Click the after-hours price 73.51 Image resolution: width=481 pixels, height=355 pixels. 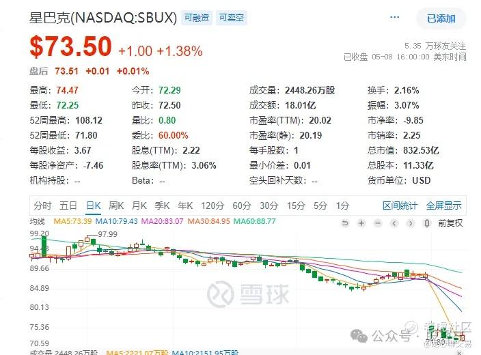66,71
